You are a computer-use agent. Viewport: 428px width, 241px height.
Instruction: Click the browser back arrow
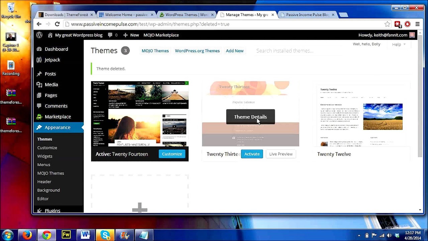click(39, 24)
